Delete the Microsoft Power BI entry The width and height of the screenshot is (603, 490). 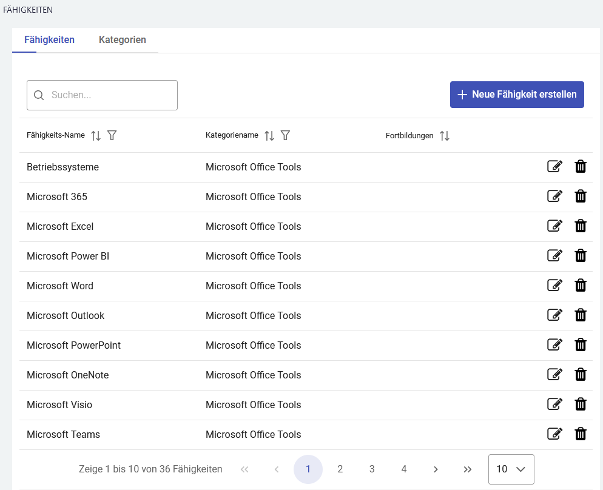click(x=581, y=256)
